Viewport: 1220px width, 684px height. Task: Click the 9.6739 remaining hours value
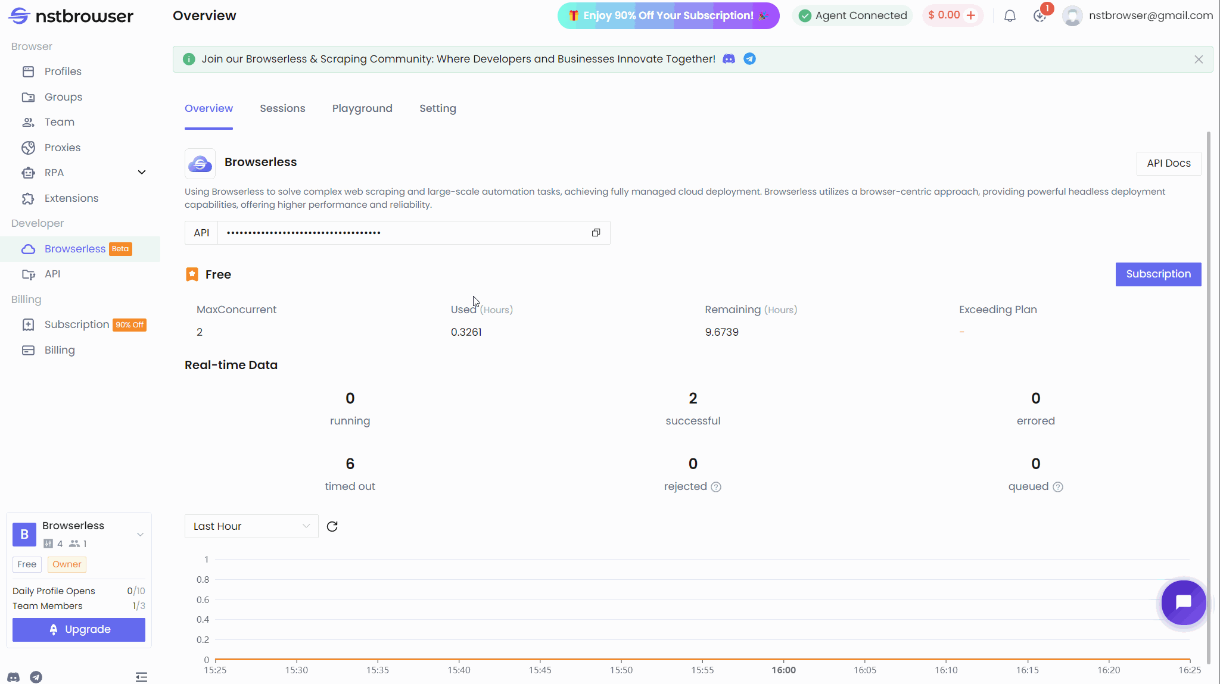tap(722, 332)
